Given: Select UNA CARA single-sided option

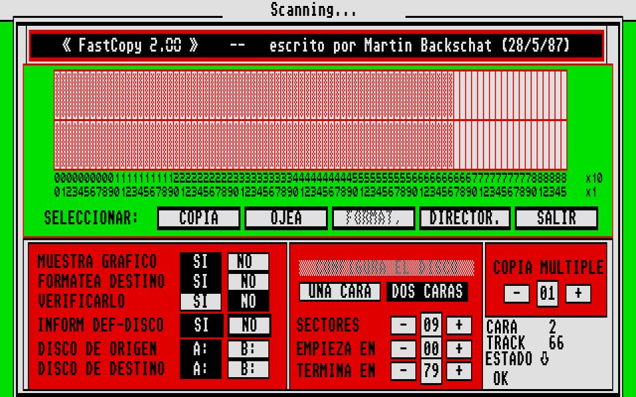Looking at the screenshot, I should point(339,291).
